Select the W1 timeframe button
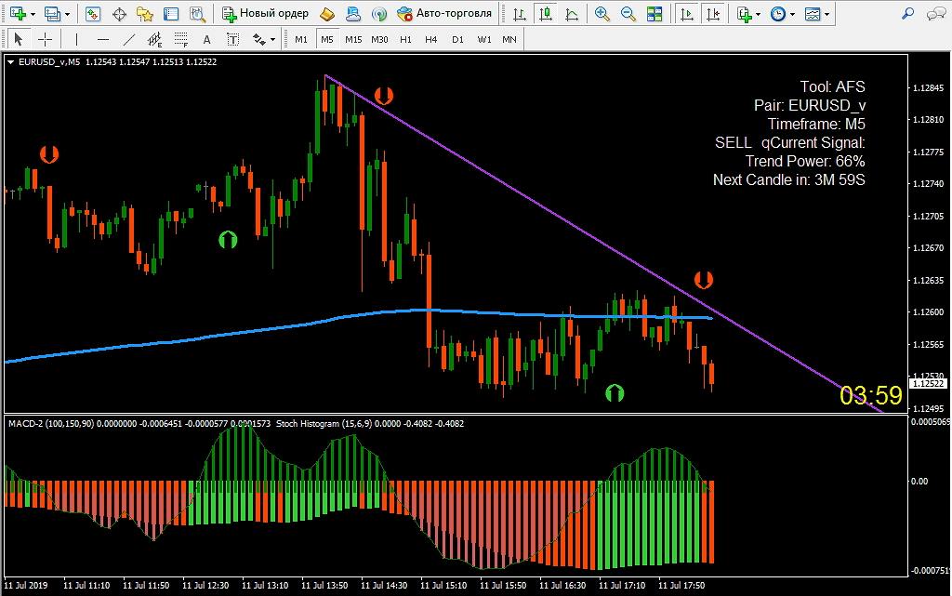Viewport: 952px width, 596px height. pyautogui.click(x=484, y=39)
